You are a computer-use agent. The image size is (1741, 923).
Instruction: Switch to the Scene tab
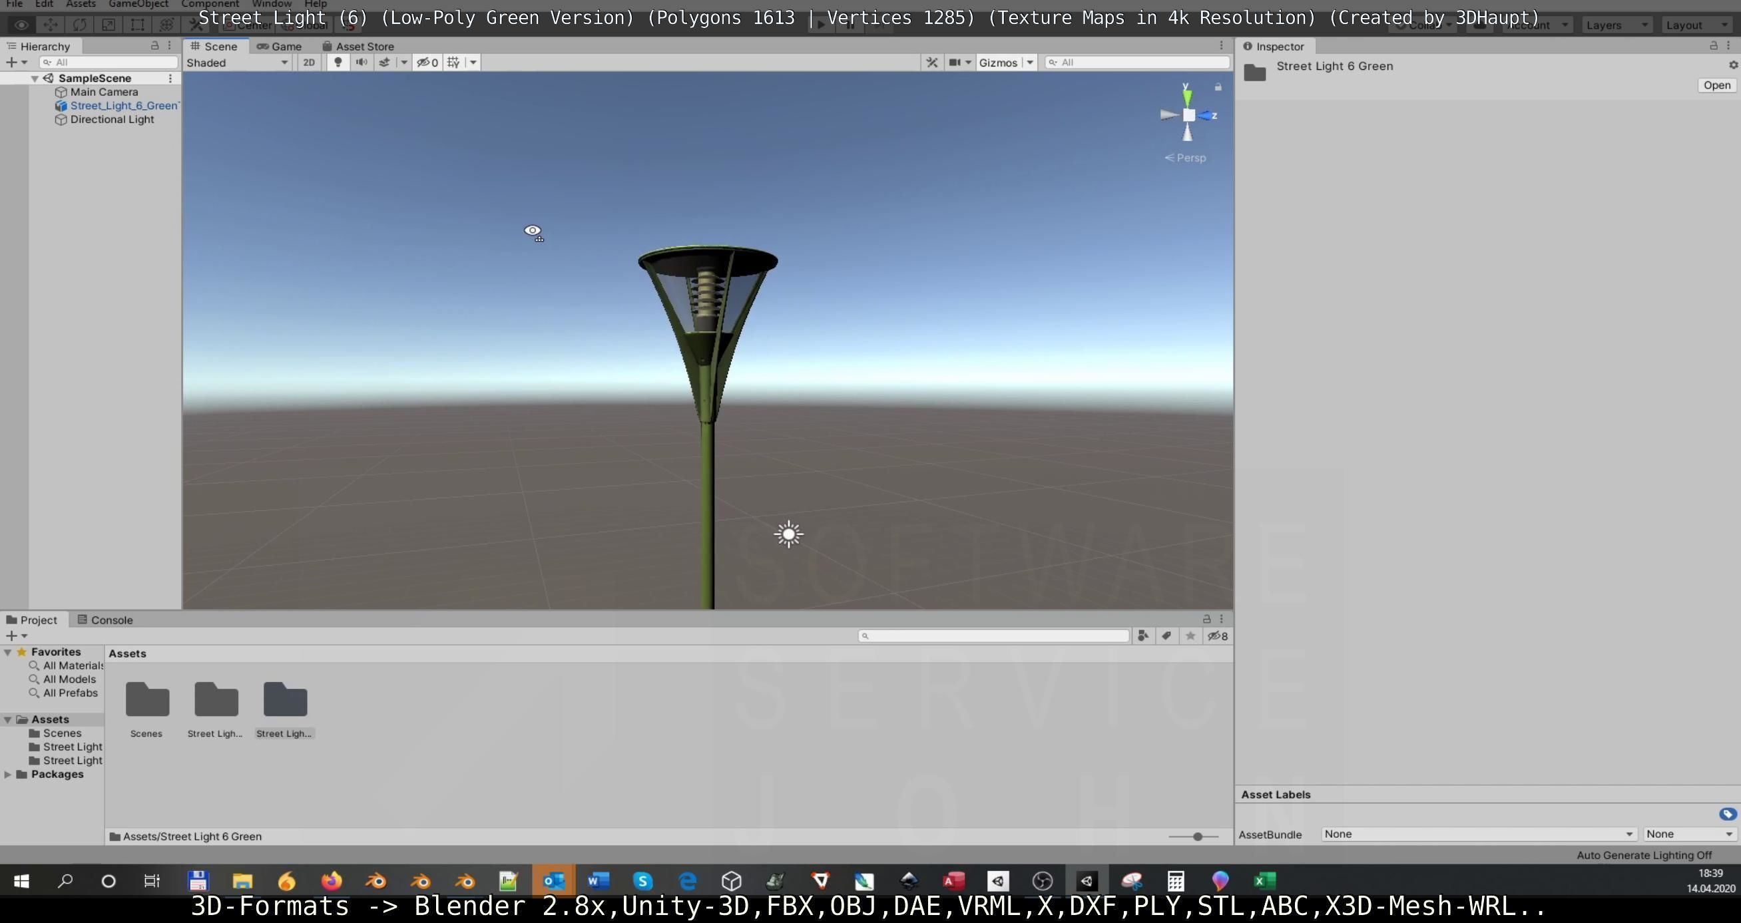point(215,46)
